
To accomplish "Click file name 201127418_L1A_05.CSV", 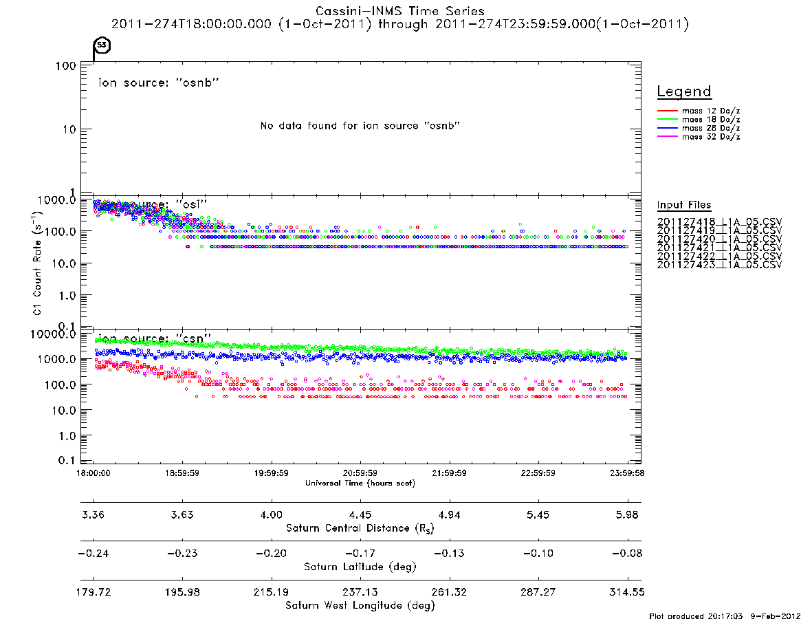I will tap(719, 222).
